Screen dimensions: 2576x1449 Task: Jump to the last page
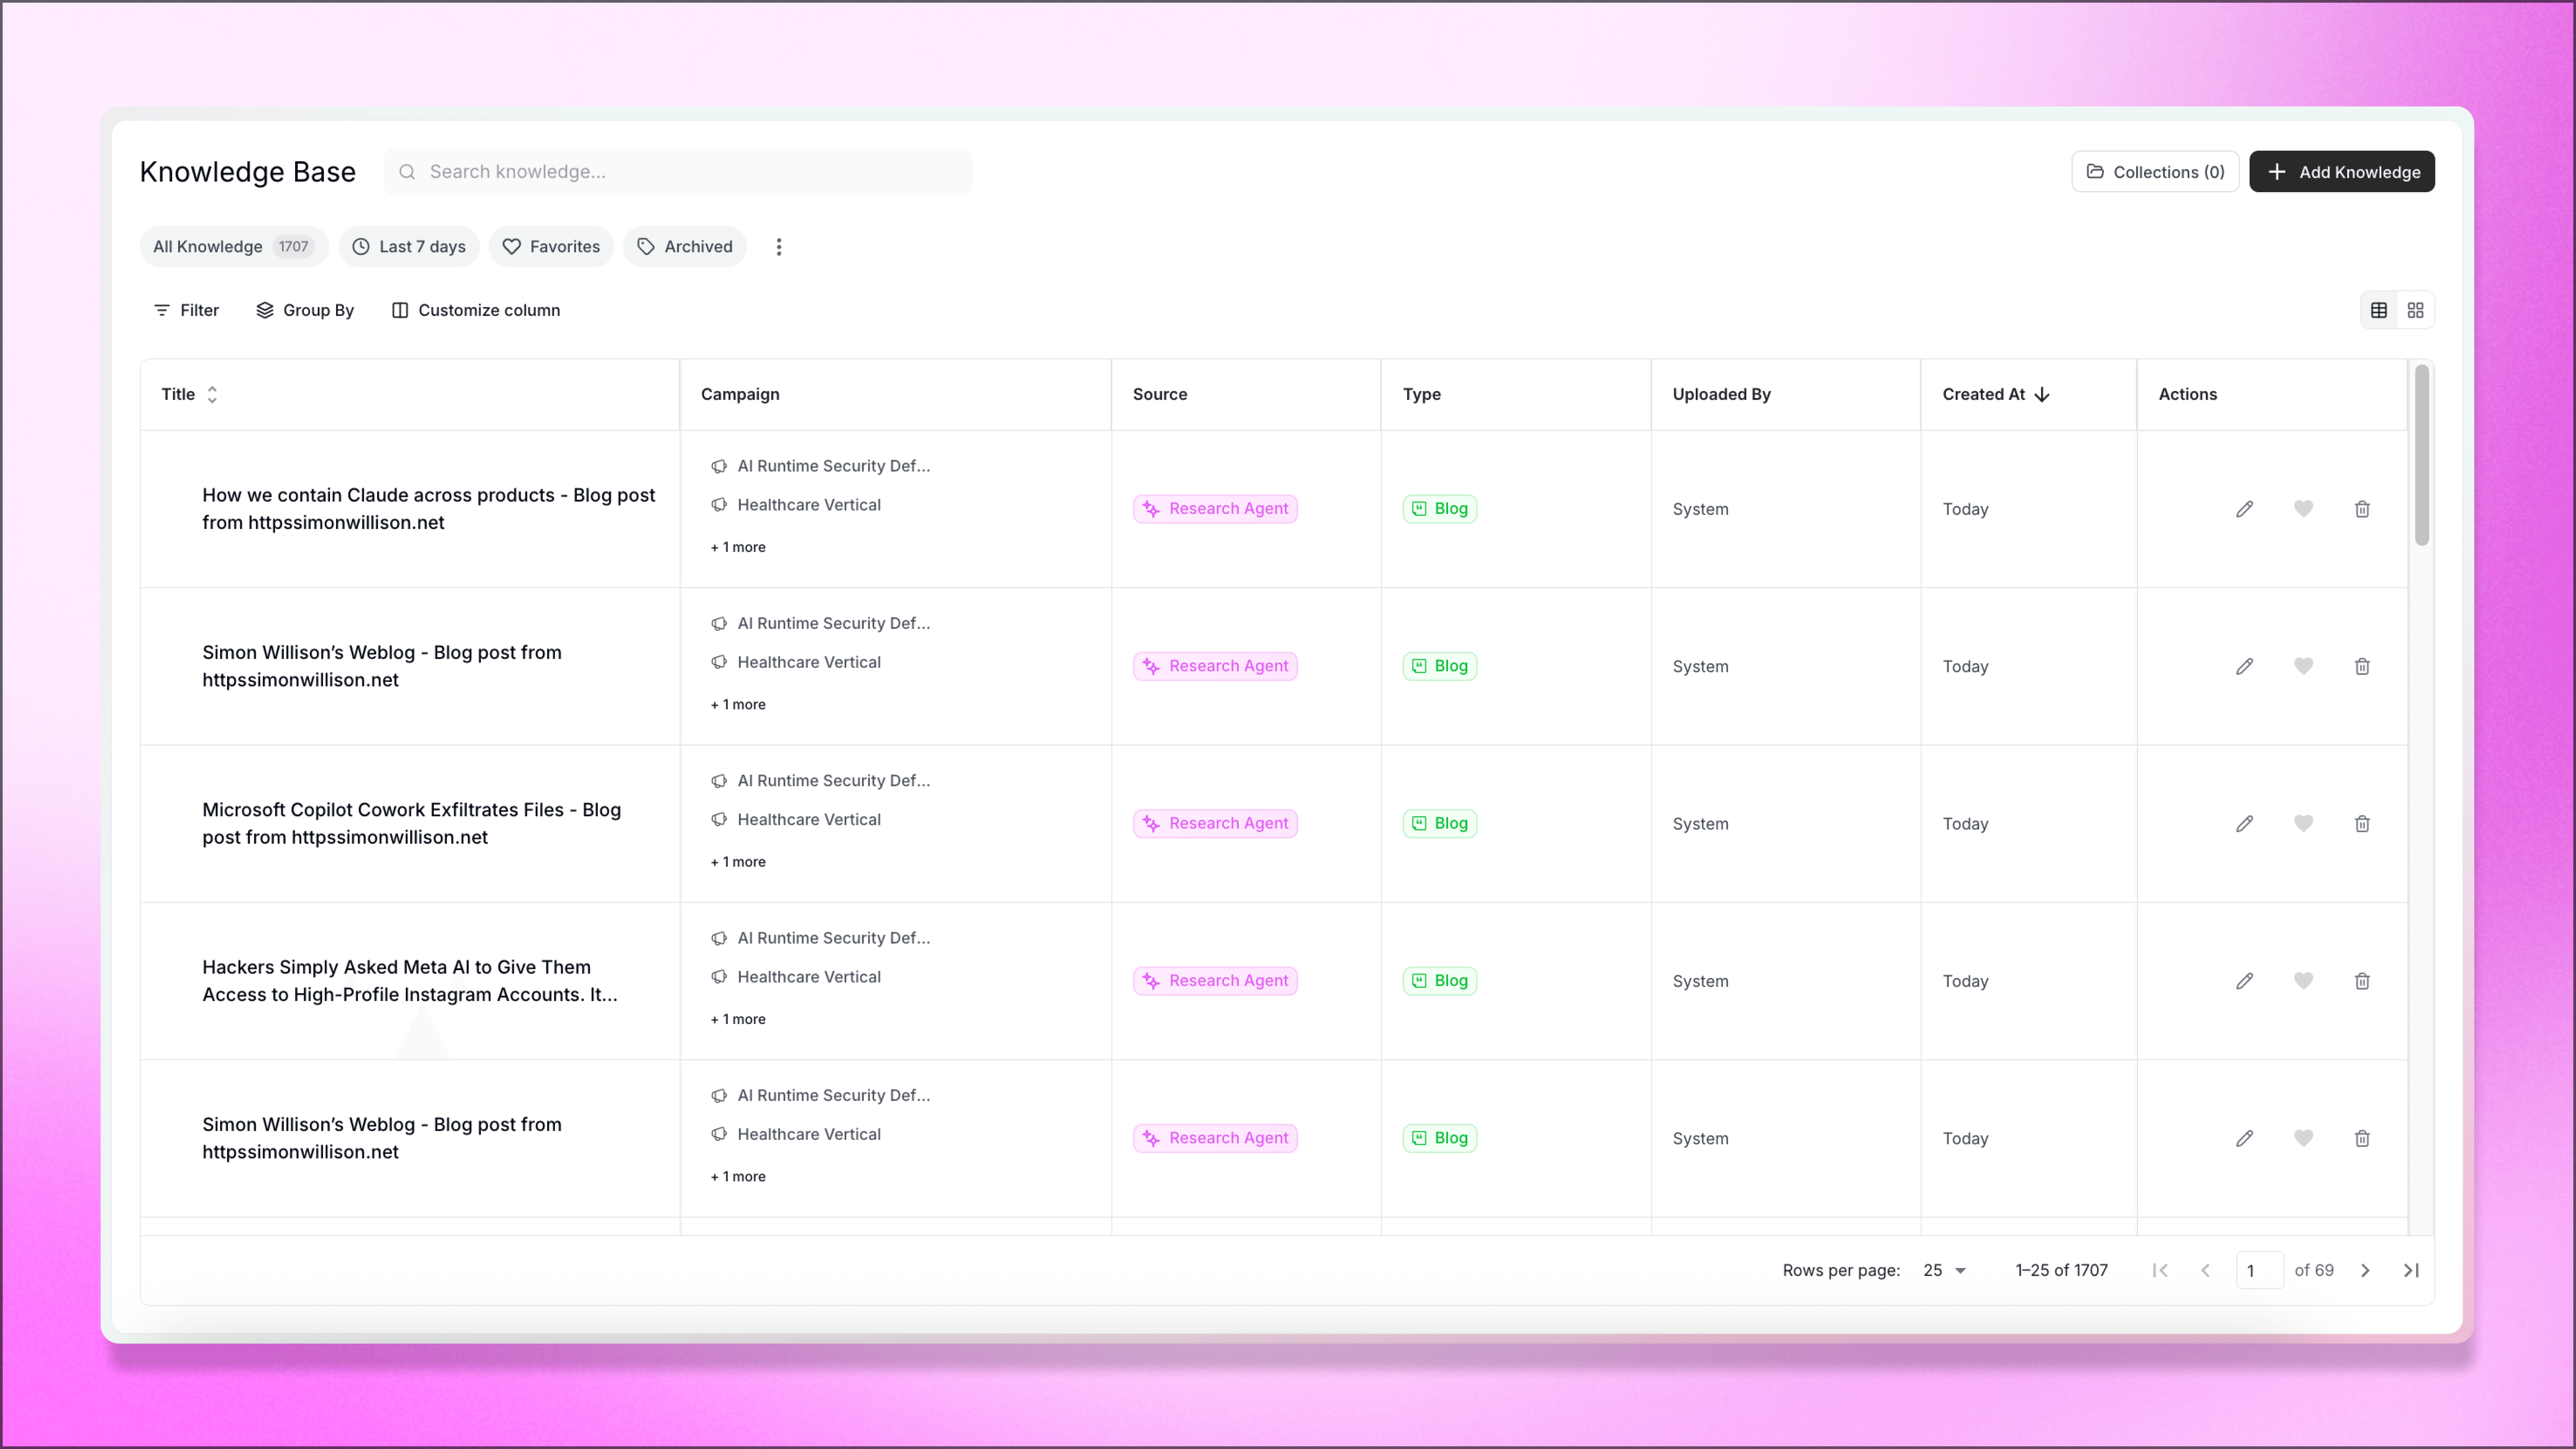tap(2411, 1270)
